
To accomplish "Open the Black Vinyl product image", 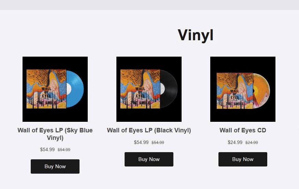I will click(x=149, y=89).
